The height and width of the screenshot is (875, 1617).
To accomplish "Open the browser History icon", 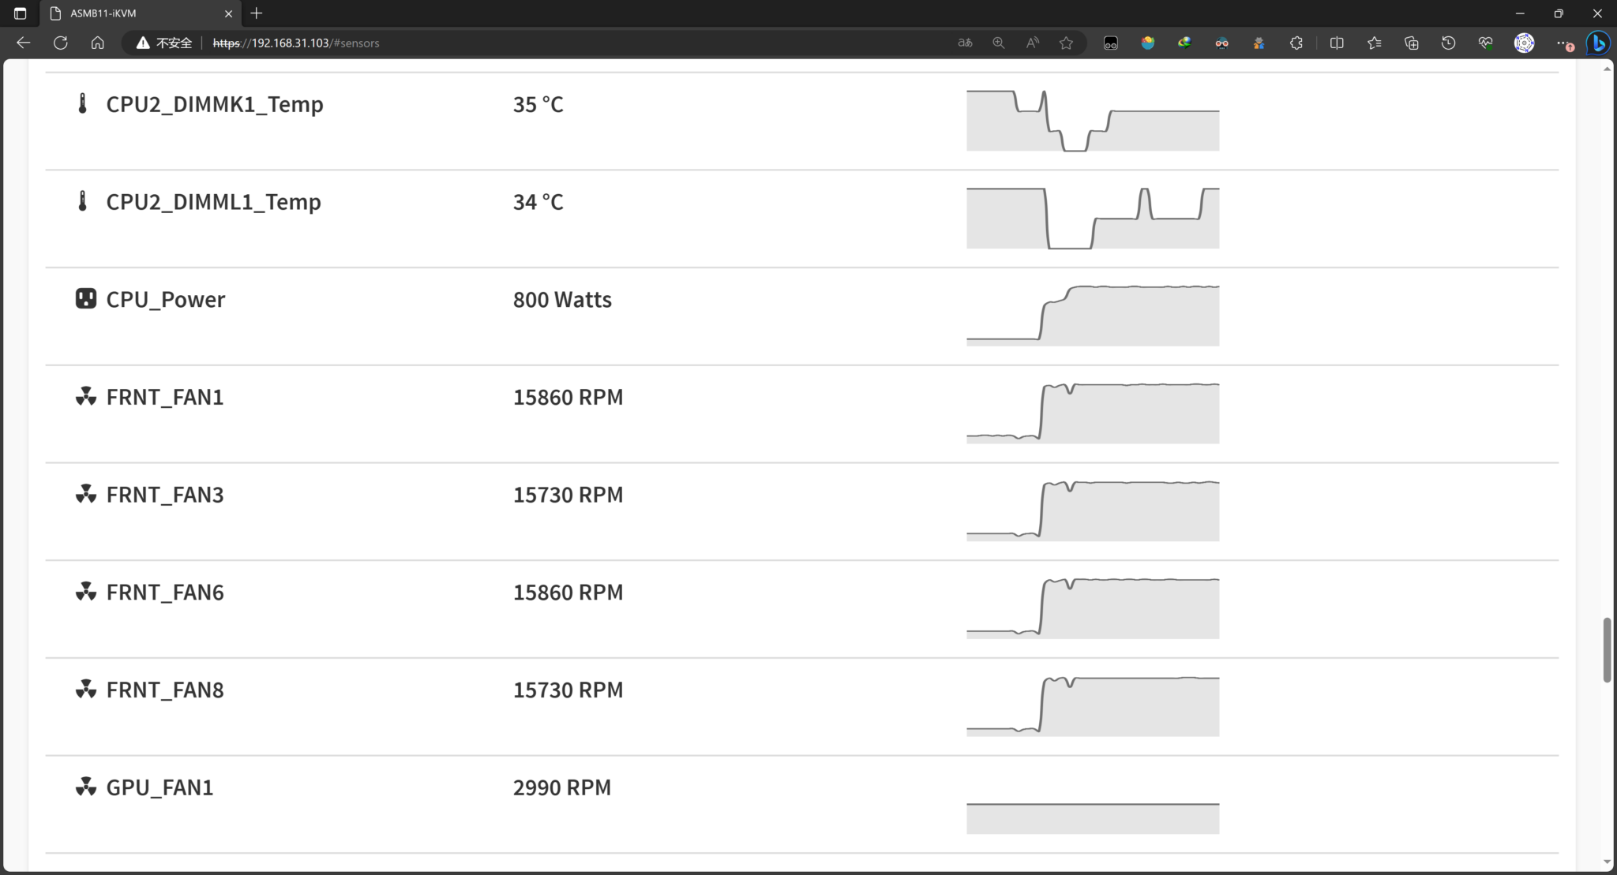I will (x=1448, y=43).
